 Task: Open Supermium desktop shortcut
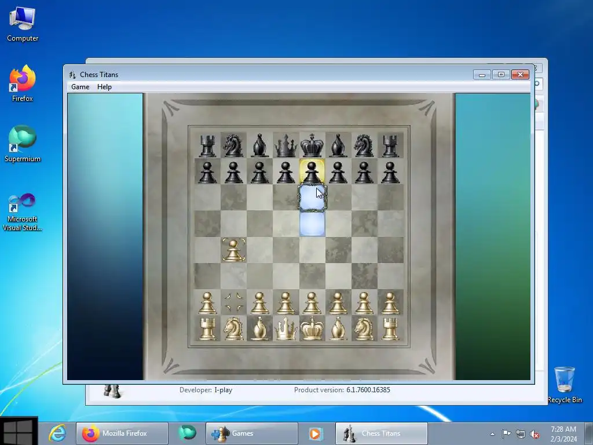23,144
